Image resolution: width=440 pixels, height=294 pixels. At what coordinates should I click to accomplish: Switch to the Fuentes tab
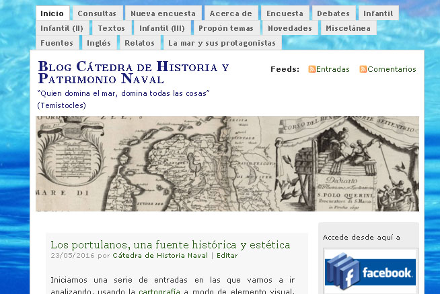click(x=57, y=43)
